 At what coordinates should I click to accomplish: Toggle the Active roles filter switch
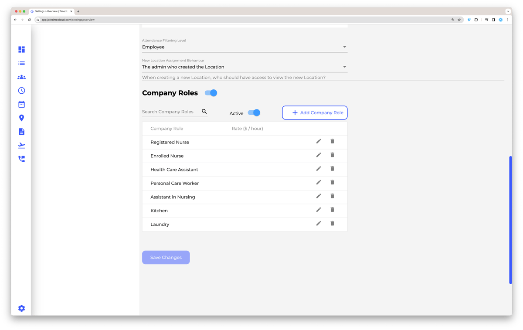click(254, 113)
